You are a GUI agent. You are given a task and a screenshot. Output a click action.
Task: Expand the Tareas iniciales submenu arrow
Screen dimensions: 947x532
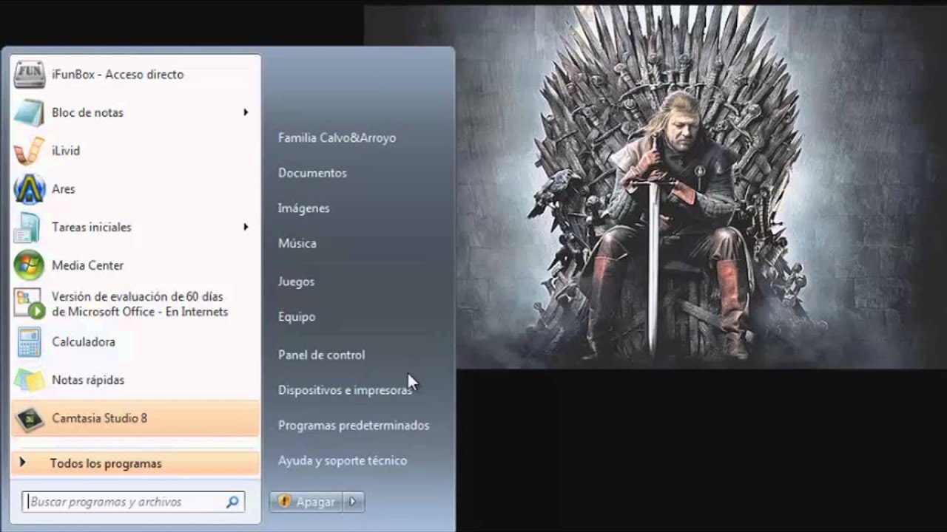pyautogui.click(x=246, y=227)
